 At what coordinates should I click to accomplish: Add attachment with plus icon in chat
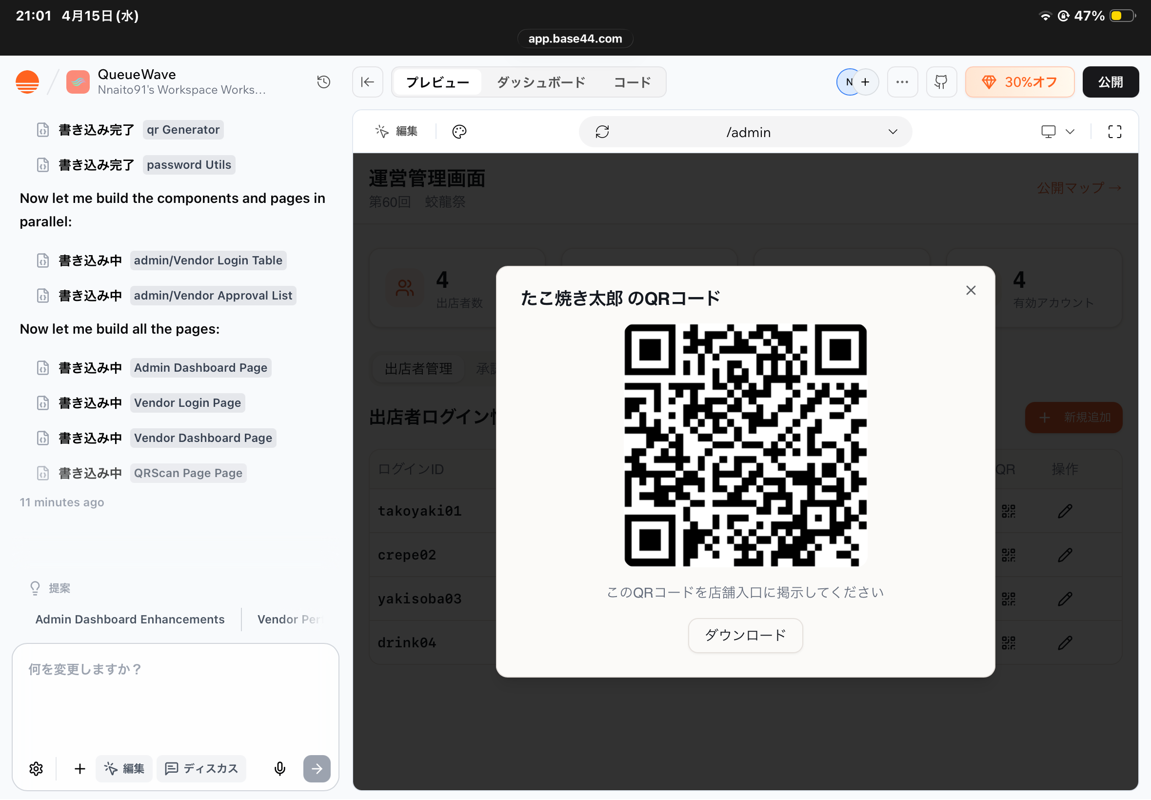(x=79, y=768)
